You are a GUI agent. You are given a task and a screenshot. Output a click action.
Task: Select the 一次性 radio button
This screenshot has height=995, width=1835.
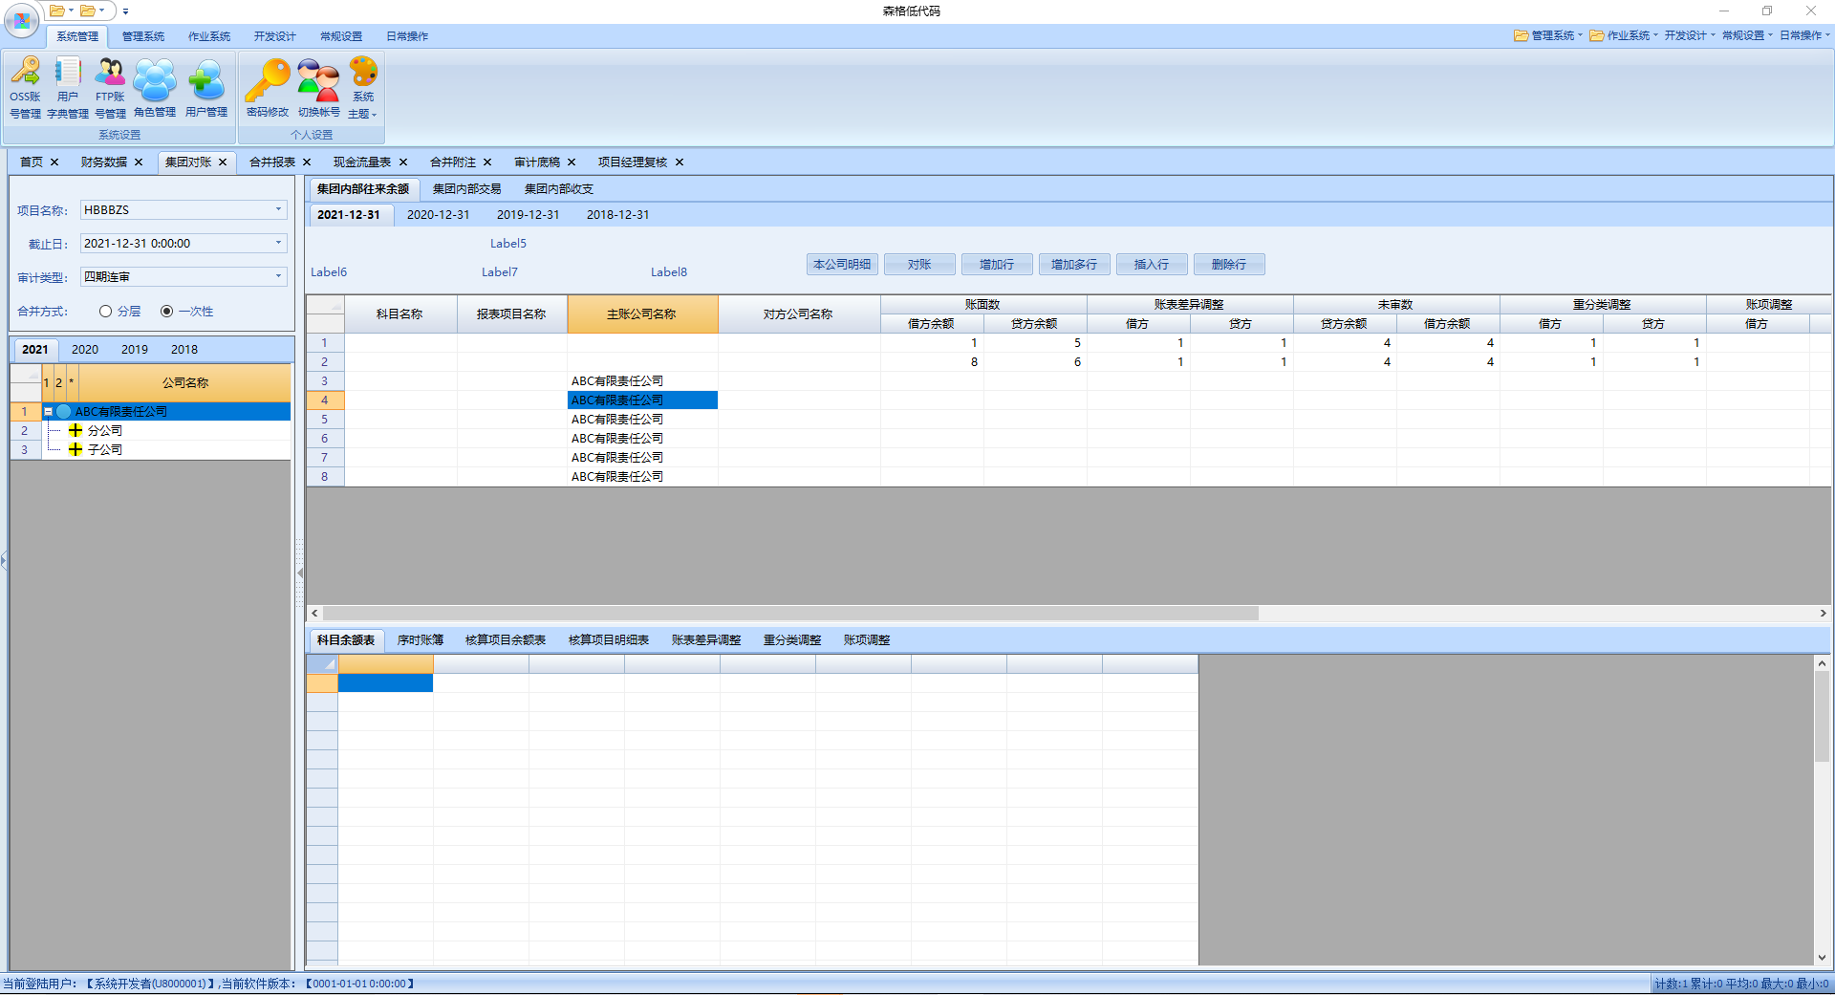click(x=167, y=312)
